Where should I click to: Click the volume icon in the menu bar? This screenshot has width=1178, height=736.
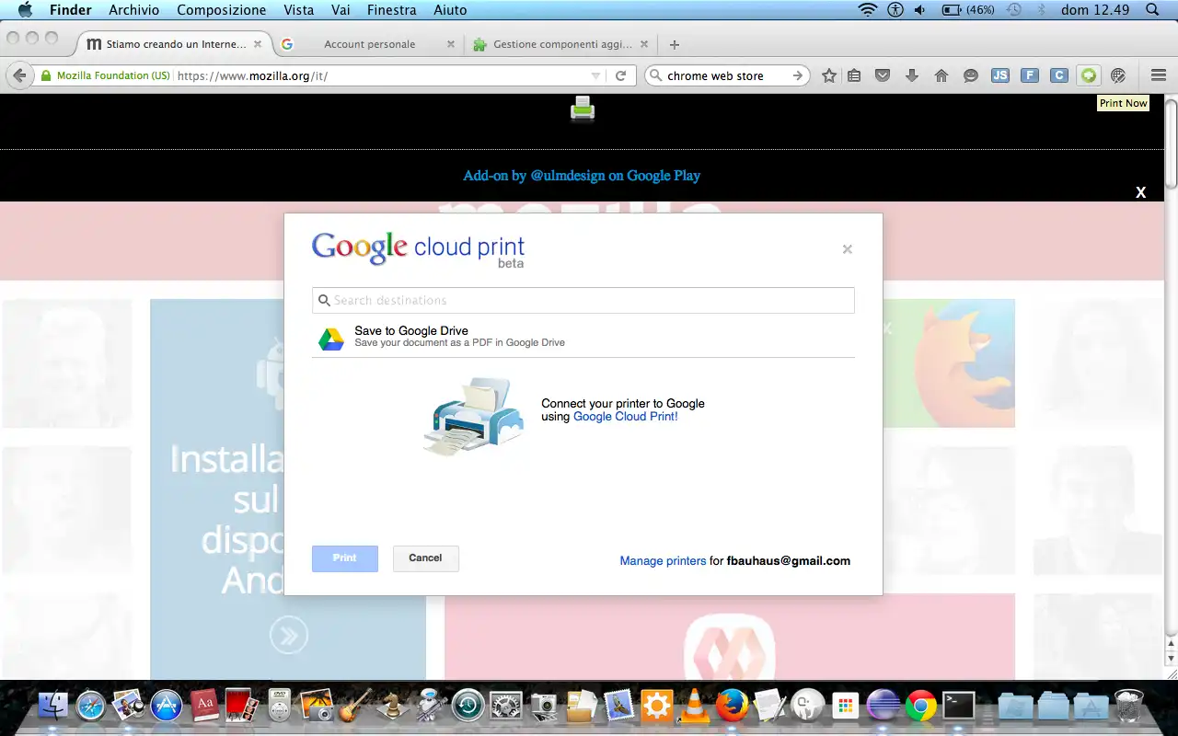coord(920,10)
